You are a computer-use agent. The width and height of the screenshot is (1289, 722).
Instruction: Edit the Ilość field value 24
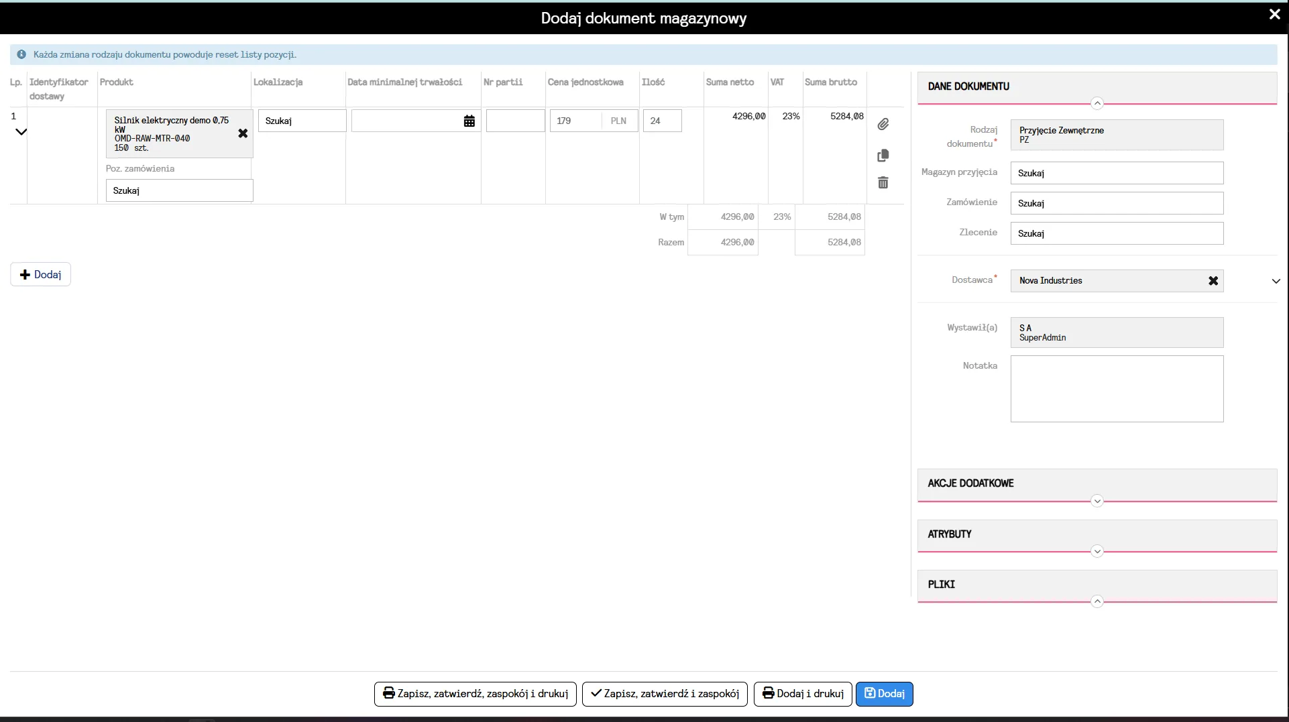click(x=663, y=121)
